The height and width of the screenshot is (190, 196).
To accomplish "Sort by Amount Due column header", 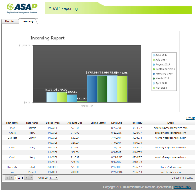I will (x=75, y=123).
